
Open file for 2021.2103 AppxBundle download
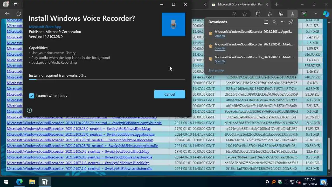pyautogui.click(x=220, y=36)
